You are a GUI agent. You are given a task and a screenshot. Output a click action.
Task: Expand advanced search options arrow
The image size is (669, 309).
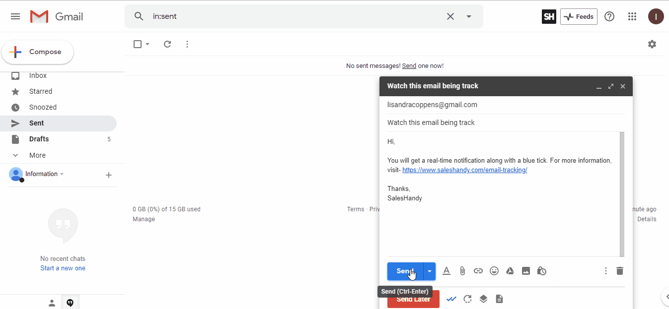[468, 16]
